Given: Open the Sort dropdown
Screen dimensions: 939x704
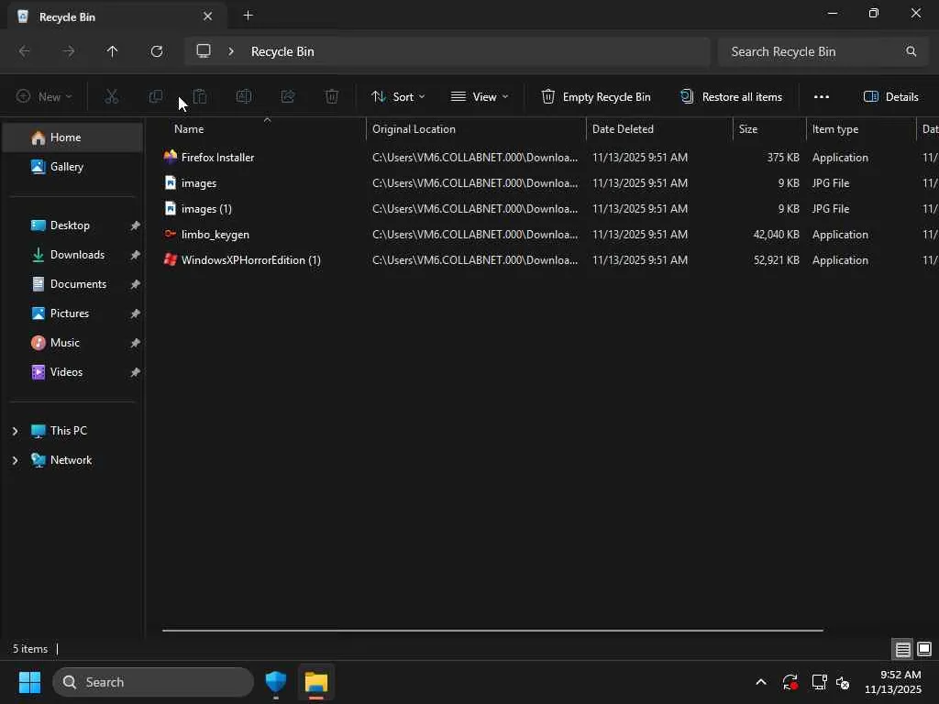Looking at the screenshot, I should coord(398,96).
